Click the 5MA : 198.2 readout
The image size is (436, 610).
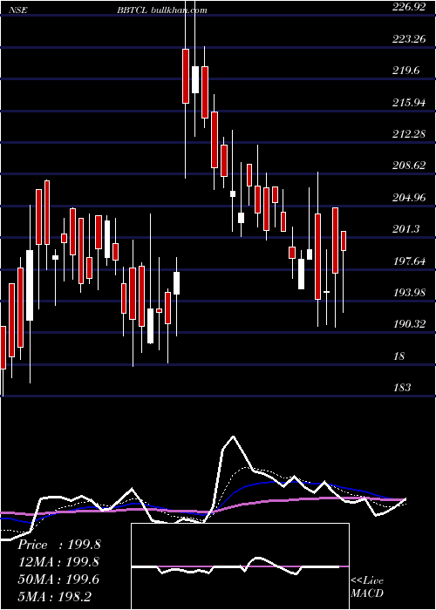tap(54, 596)
